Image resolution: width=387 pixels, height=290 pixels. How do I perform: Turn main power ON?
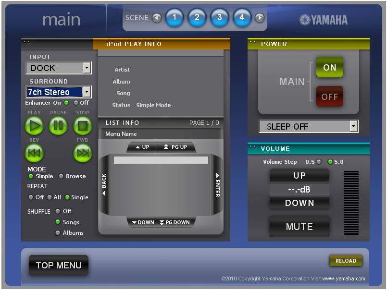pos(329,67)
